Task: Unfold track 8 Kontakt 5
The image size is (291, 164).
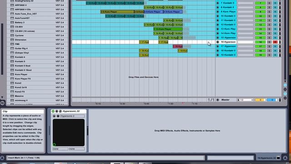Action: [217, 7]
